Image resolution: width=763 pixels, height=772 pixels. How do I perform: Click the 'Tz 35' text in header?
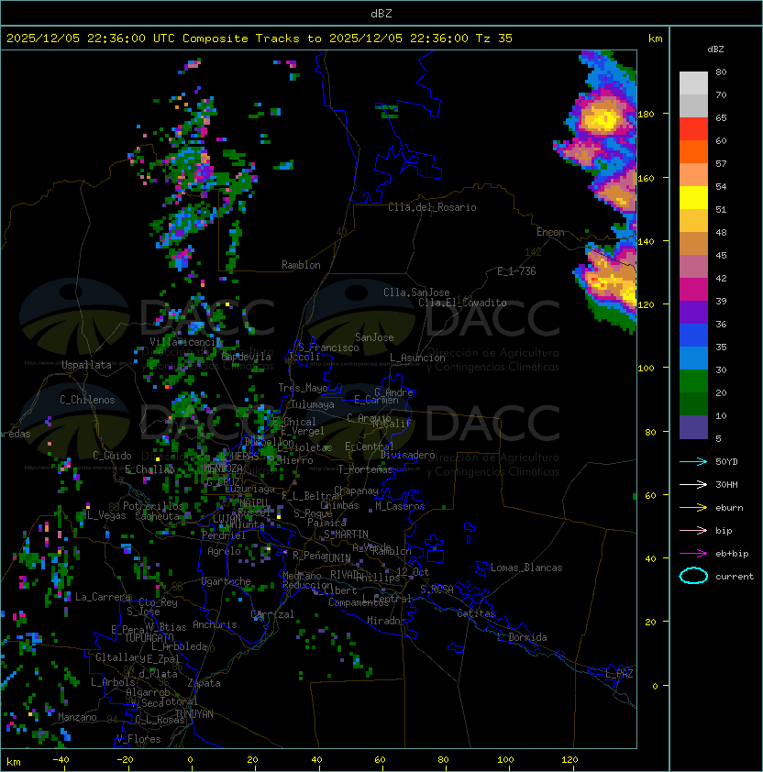[x=494, y=39]
